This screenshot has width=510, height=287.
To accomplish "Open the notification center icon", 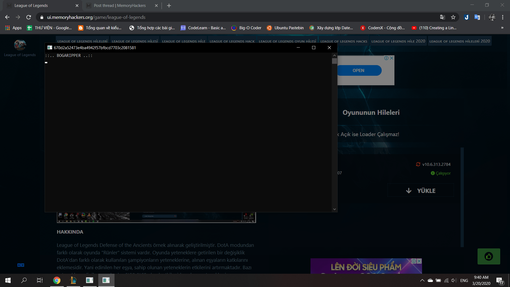I will (500, 281).
